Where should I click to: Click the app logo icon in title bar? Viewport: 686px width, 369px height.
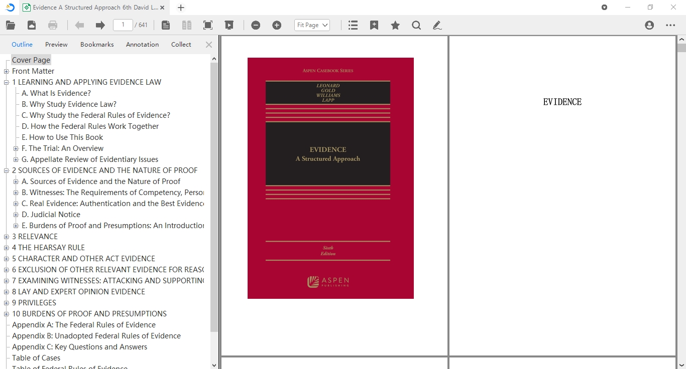pyautogui.click(x=10, y=8)
